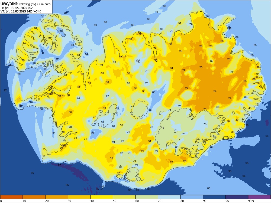
Task: Click the humidity value '51' on the map
Action: (x=180, y=23)
